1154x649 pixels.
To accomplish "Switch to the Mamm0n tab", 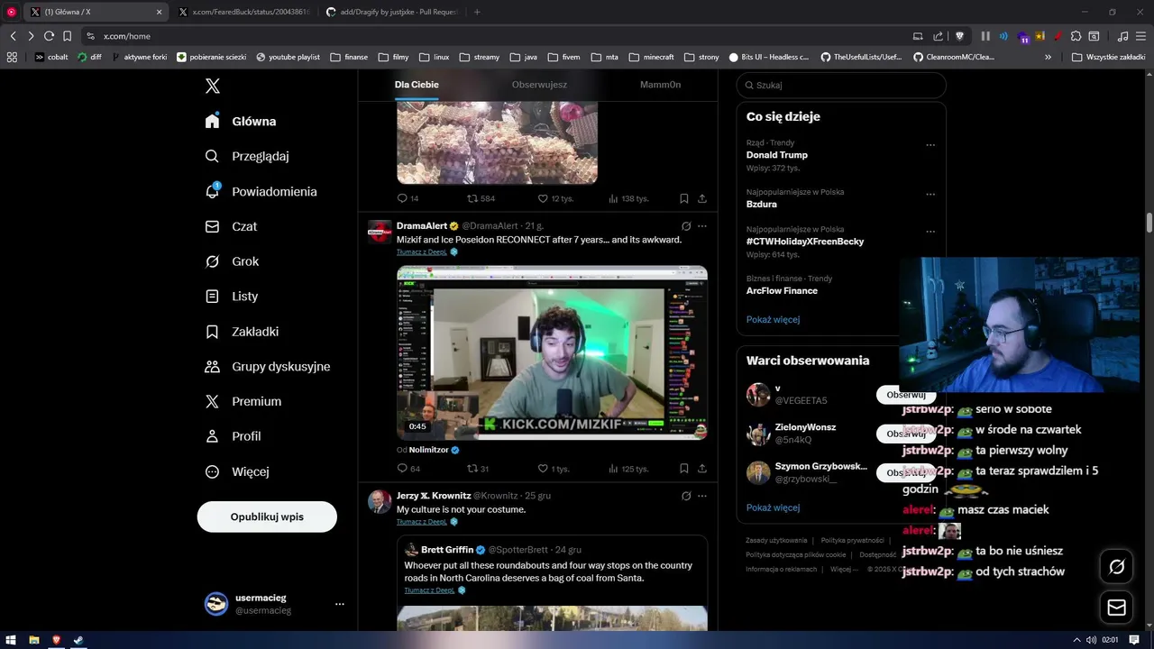I will click(x=660, y=85).
